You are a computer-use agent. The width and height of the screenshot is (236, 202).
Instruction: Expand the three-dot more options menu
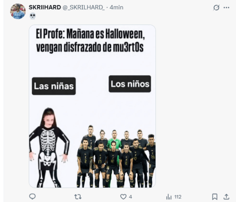226,8
